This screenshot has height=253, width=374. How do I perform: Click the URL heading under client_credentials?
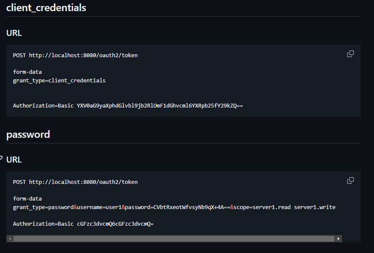tap(14, 33)
